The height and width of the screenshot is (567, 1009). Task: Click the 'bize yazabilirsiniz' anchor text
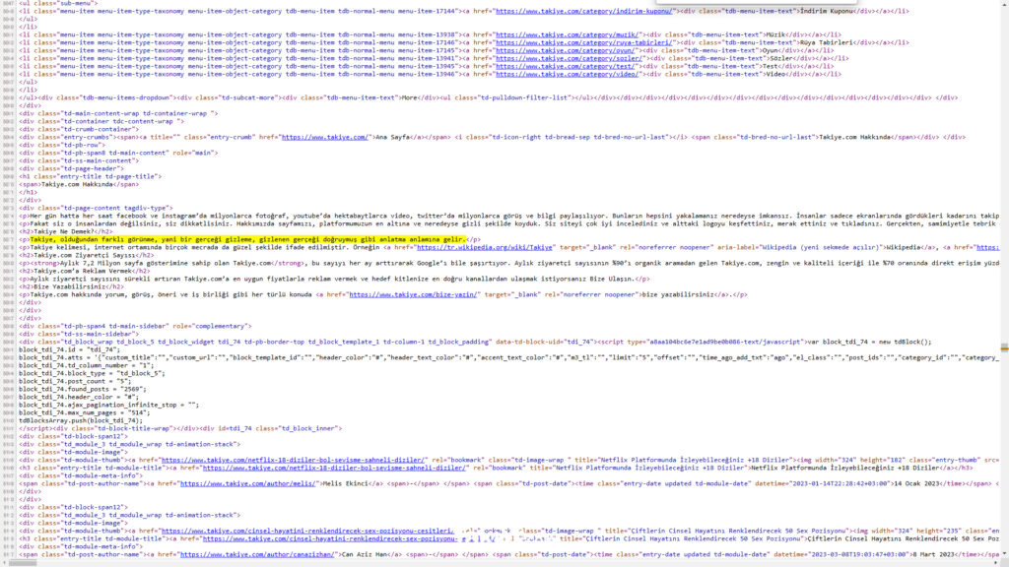(678, 294)
